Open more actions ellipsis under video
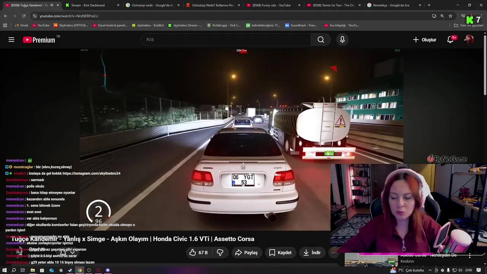Screen dimensions: 487x274 pos(334,252)
